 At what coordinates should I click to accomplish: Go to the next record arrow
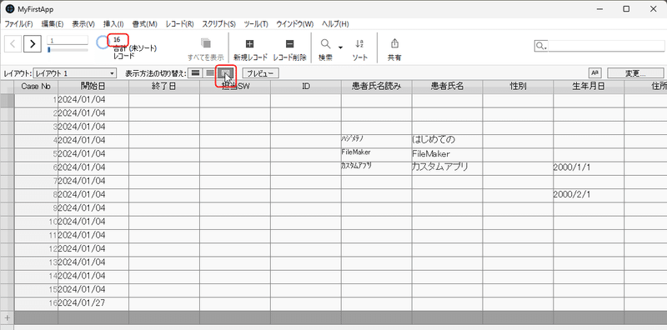33,43
